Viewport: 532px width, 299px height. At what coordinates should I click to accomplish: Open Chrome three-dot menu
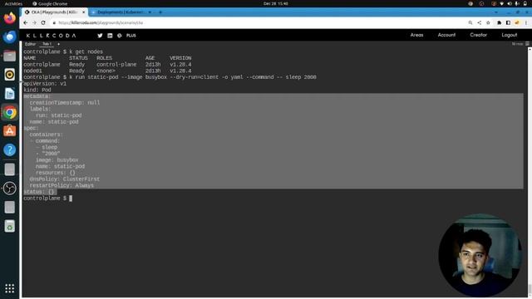tap(526, 22)
